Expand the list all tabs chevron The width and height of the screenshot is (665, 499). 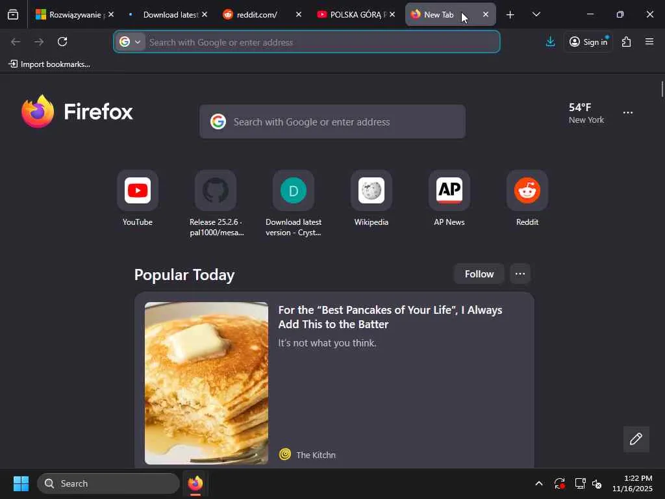point(536,15)
